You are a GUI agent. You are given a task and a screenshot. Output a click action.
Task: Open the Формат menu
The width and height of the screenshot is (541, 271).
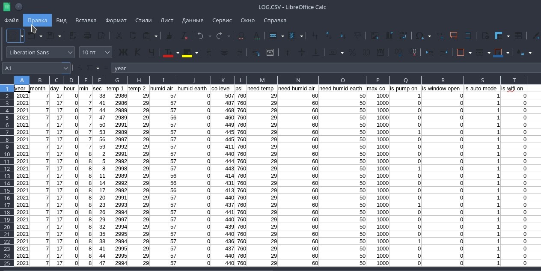point(116,20)
